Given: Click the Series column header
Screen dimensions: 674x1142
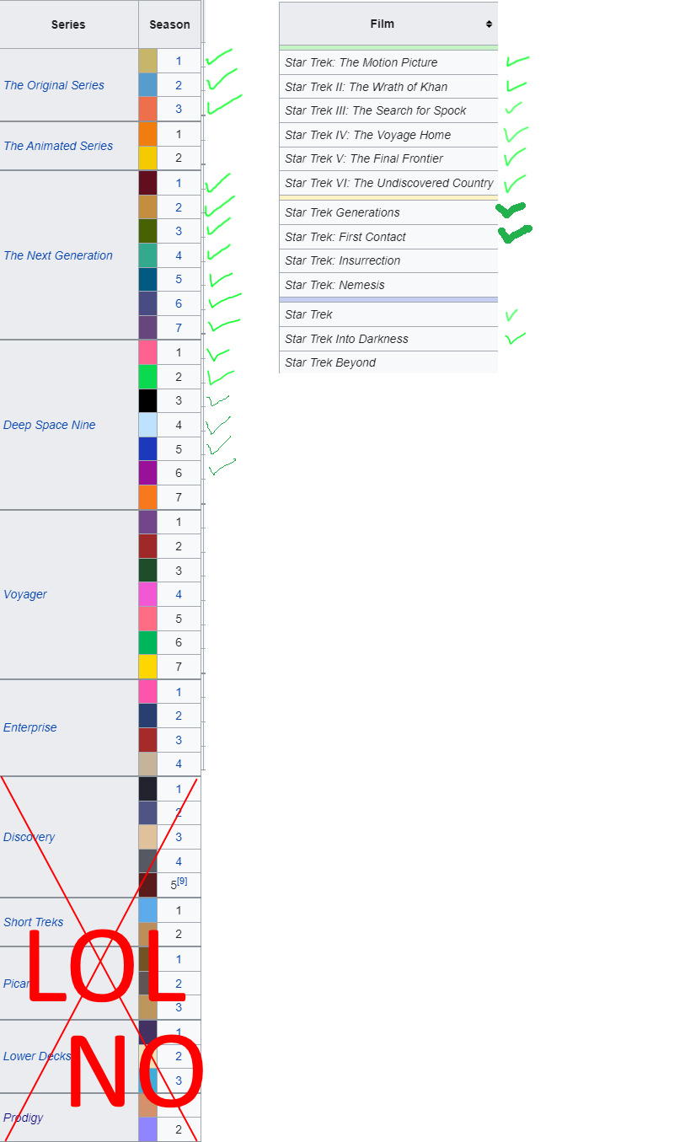Looking at the screenshot, I should click(x=68, y=24).
